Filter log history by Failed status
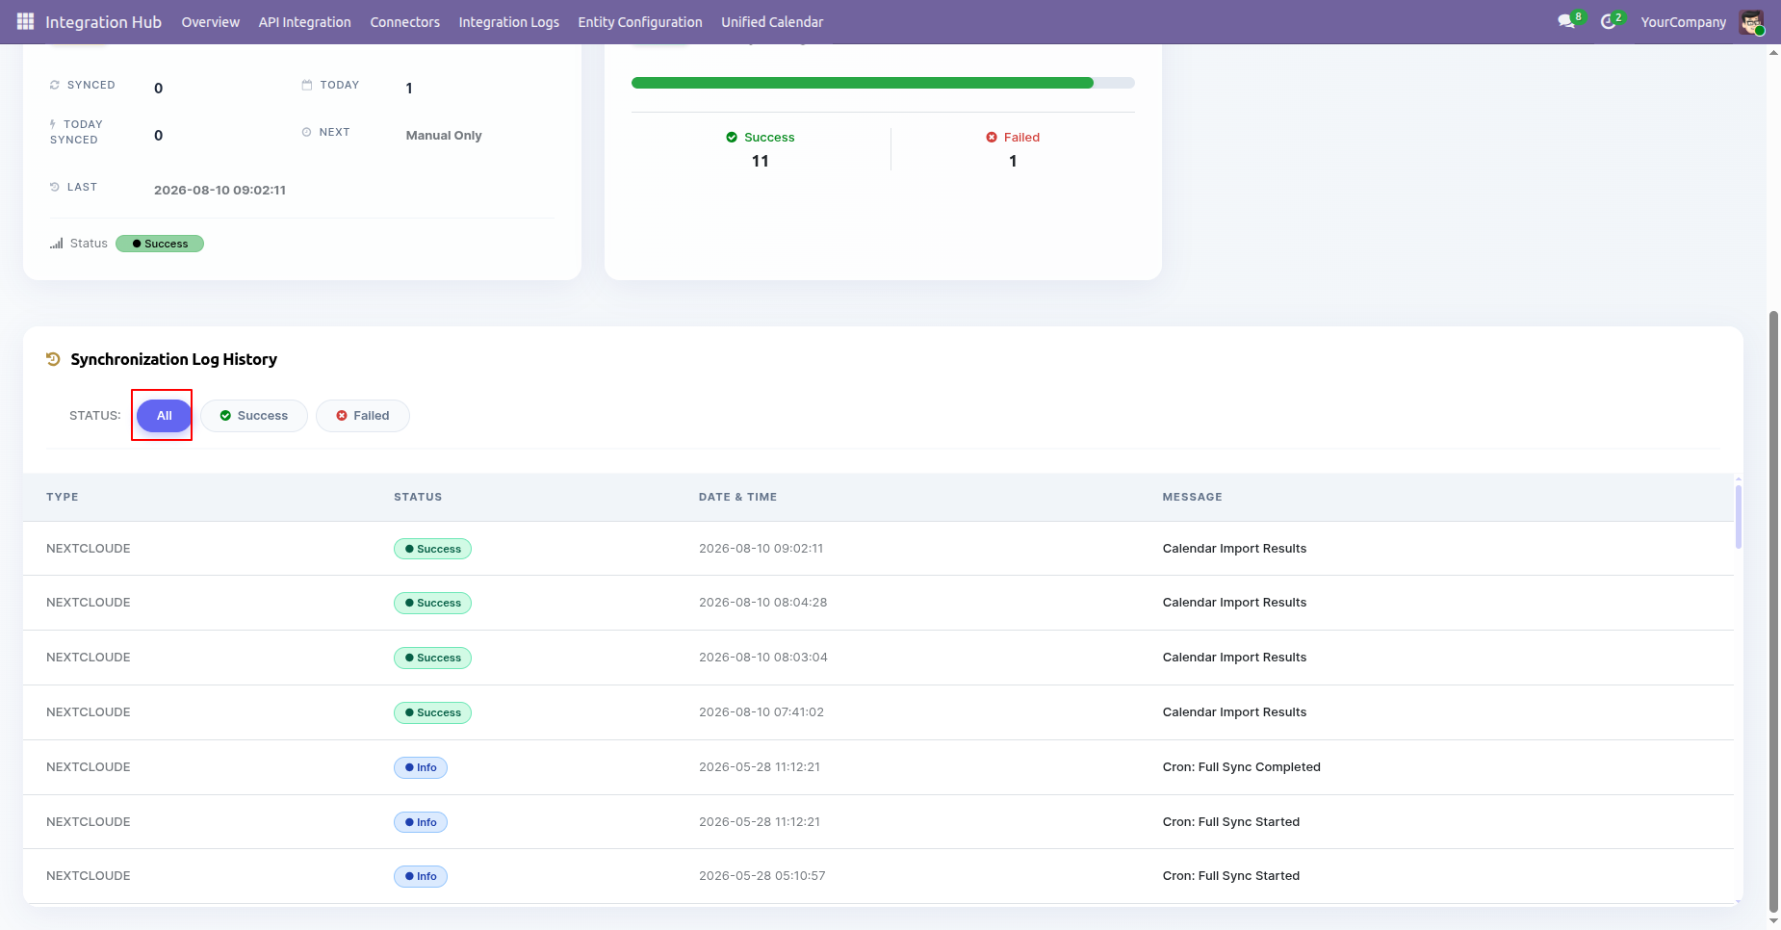This screenshot has height=930, width=1781. [x=363, y=416]
